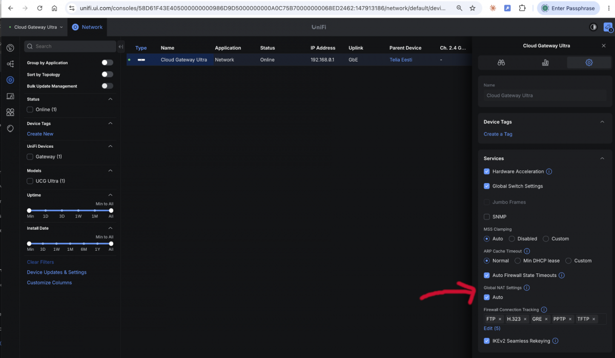Image resolution: width=615 pixels, height=358 pixels.
Task: Show info for Hardware Acceleration
Action: 549,171
